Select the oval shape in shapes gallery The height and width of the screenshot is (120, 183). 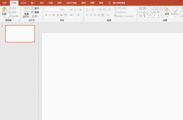coord(158,9)
